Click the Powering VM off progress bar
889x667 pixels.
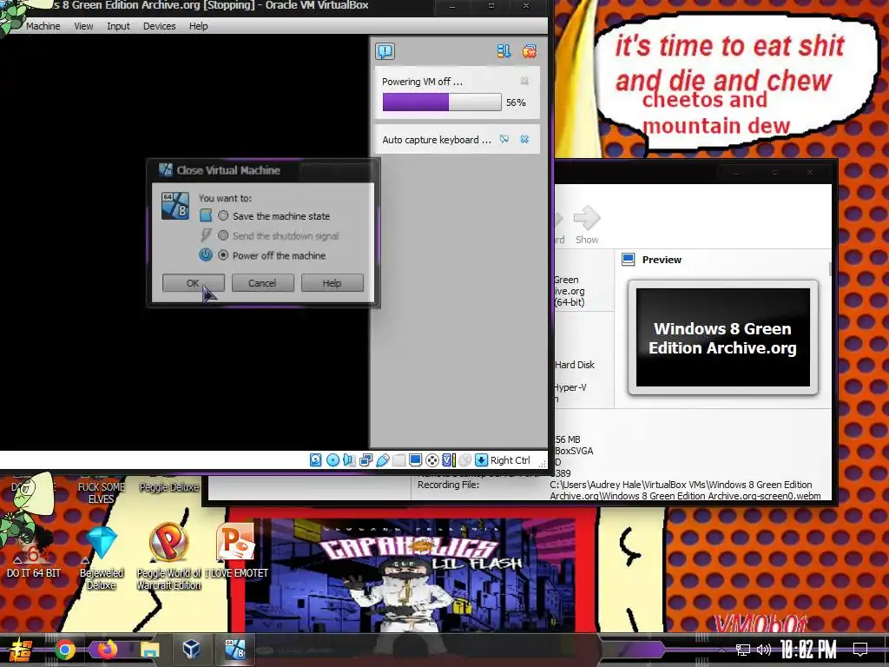(x=442, y=102)
